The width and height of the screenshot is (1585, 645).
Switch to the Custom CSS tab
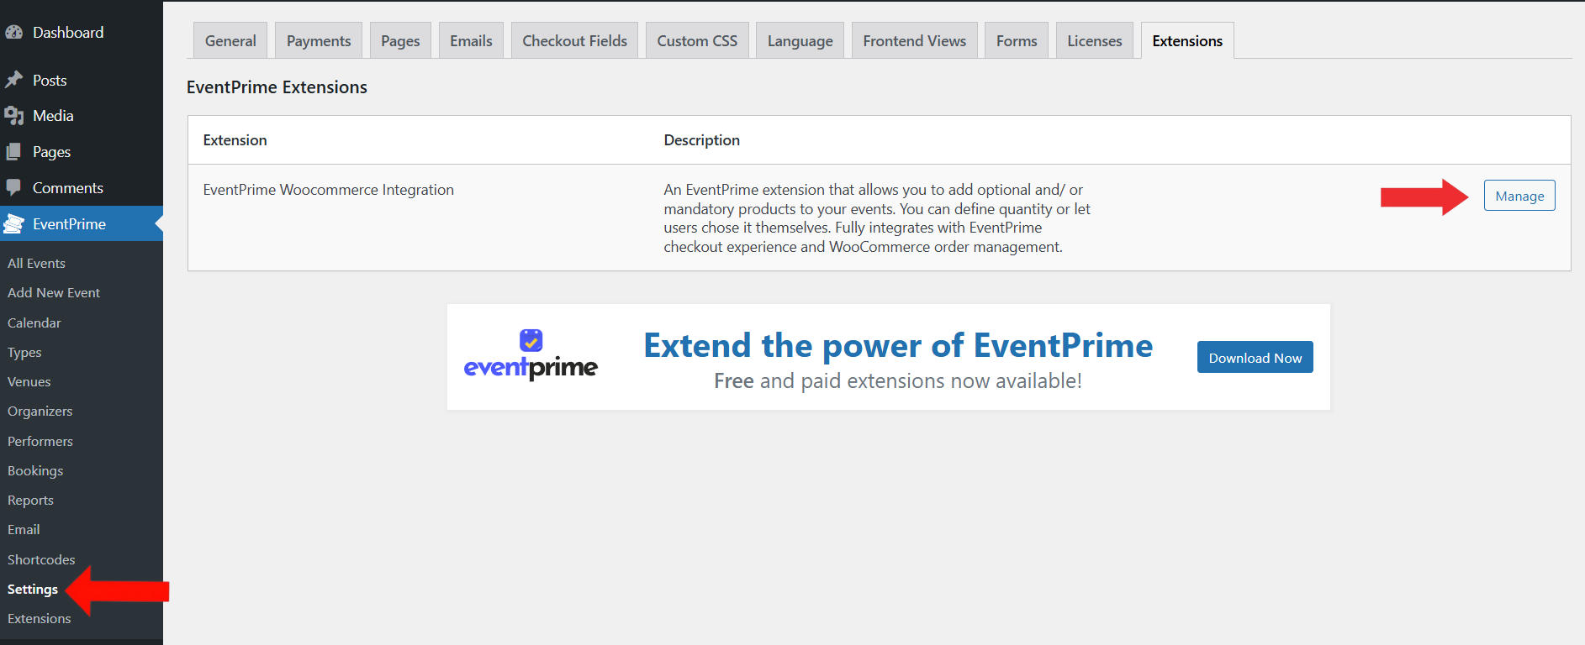point(697,40)
